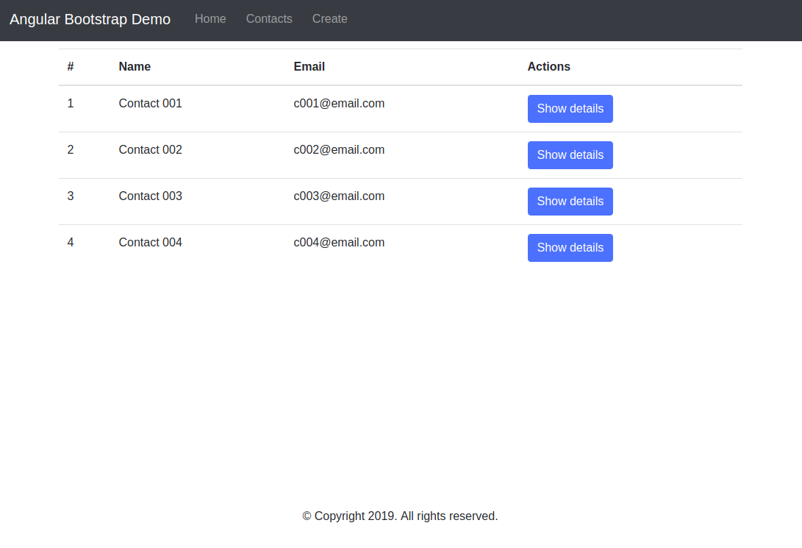
Task: Show details for Contact 002
Action: point(570,154)
